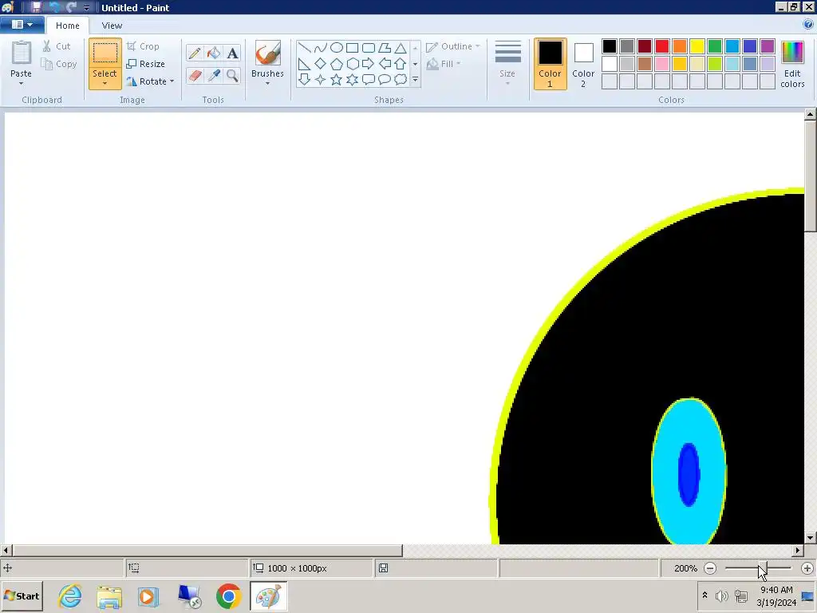This screenshot has width=817, height=613.
Task: Toggle Color 1 as active color
Action: tap(550, 64)
